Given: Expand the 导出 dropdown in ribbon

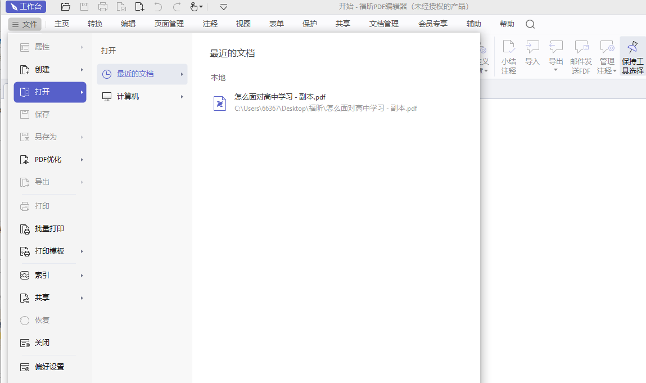Looking at the screenshot, I should pos(556,70).
